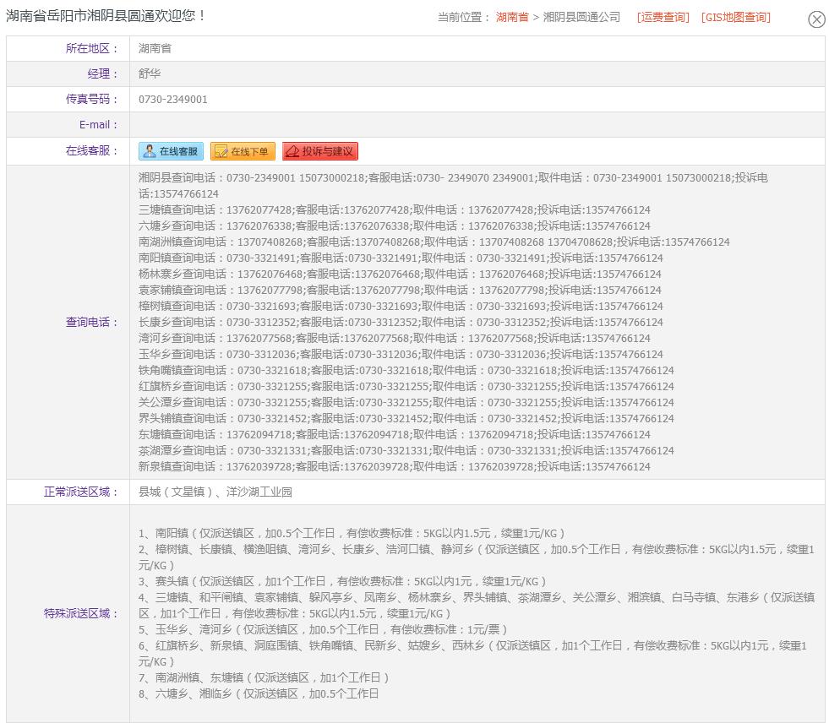Open the 运费查询 freight query link
The height and width of the screenshot is (723, 829).
663,17
